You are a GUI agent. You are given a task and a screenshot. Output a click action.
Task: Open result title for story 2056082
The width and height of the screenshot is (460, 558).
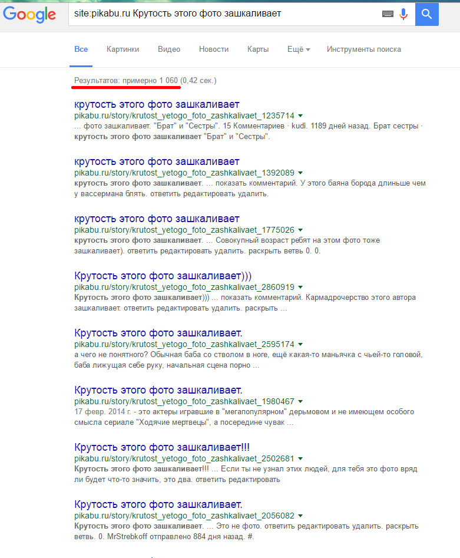[x=158, y=504]
